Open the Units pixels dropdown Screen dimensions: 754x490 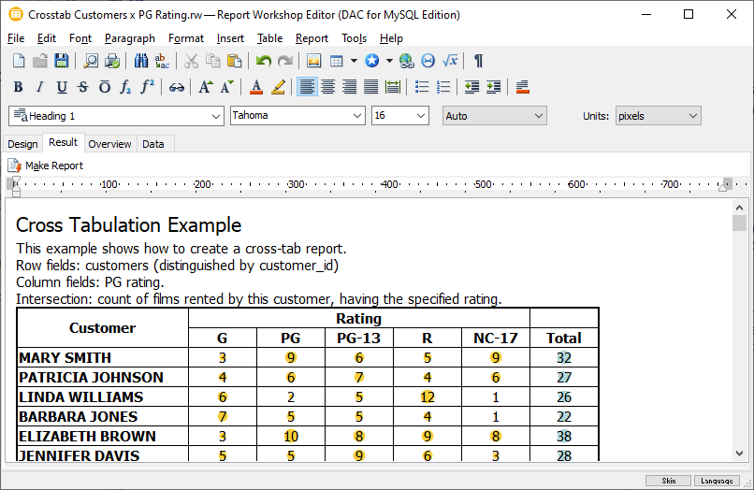point(692,116)
